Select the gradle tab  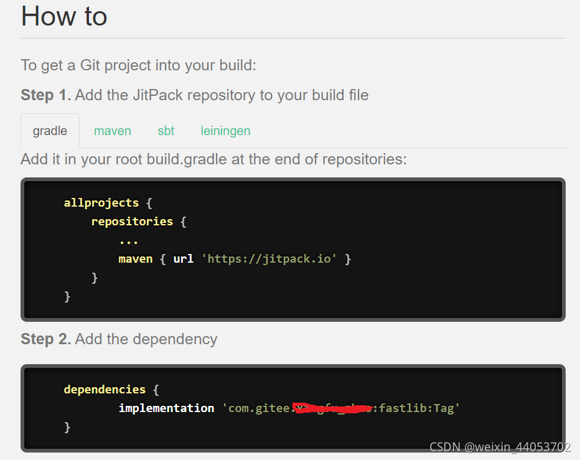point(50,131)
